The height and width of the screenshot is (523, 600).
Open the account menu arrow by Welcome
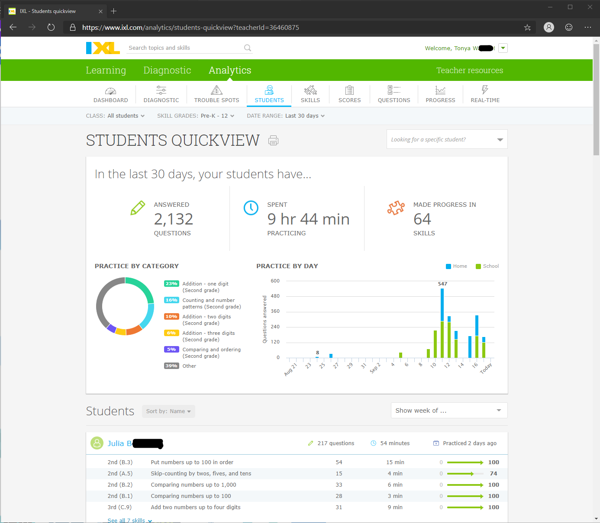(x=503, y=48)
